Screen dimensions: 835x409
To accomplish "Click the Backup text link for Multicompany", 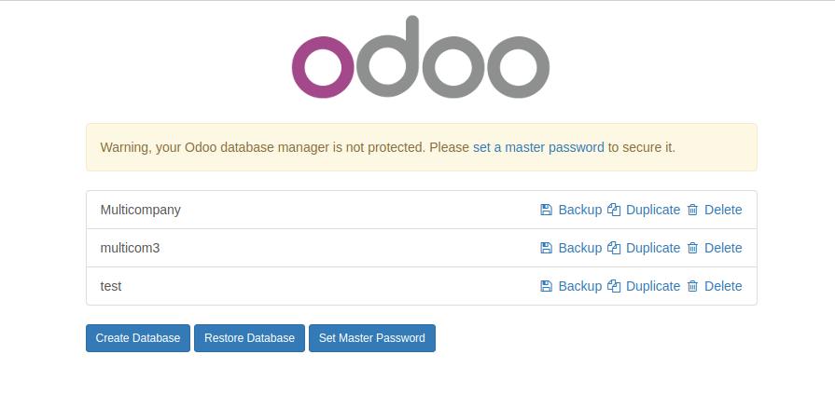I will 579,210.
